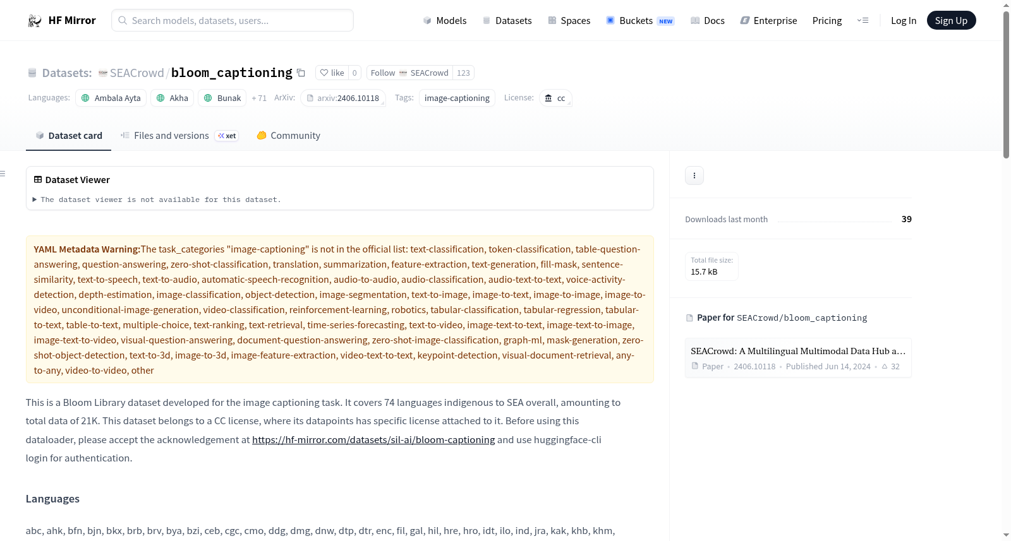This screenshot has width=1011, height=541.
Task: Open Docs in top navigation
Action: [x=708, y=21]
